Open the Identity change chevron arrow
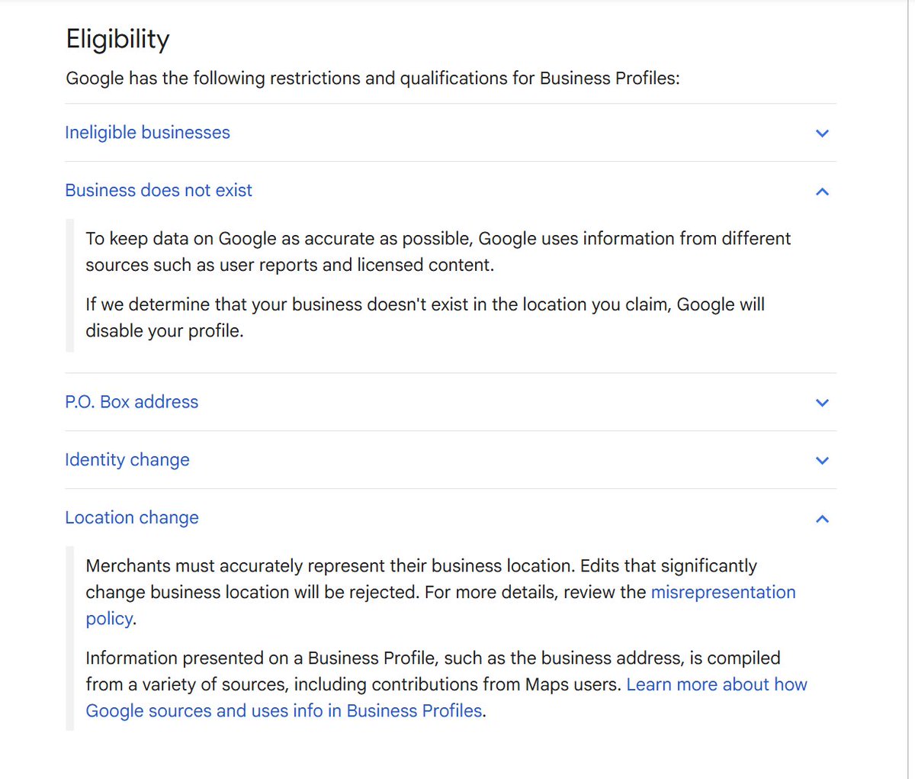This screenshot has height=779, width=915. coord(822,460)
